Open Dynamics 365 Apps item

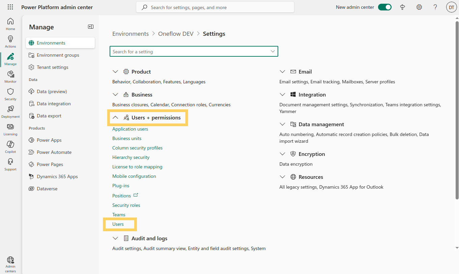pyautogui.click(x=60, y=176)
